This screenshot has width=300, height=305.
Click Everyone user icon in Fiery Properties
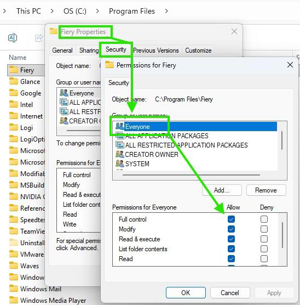(64, 93)
